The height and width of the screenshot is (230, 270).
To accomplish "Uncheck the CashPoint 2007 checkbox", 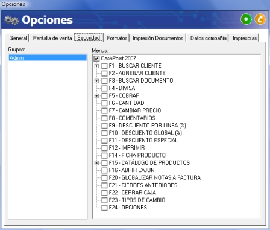I will click(97, 59).
